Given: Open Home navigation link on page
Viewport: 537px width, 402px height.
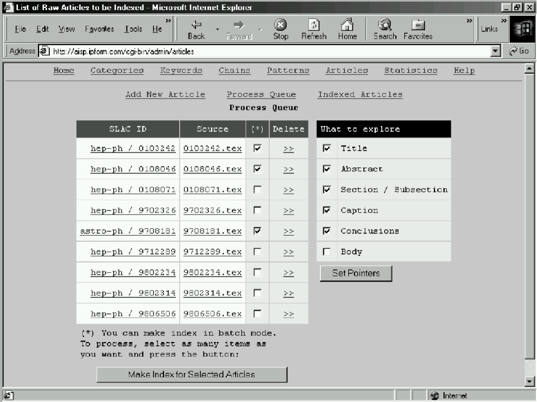Looking at the screenshot, I should 64,70.
